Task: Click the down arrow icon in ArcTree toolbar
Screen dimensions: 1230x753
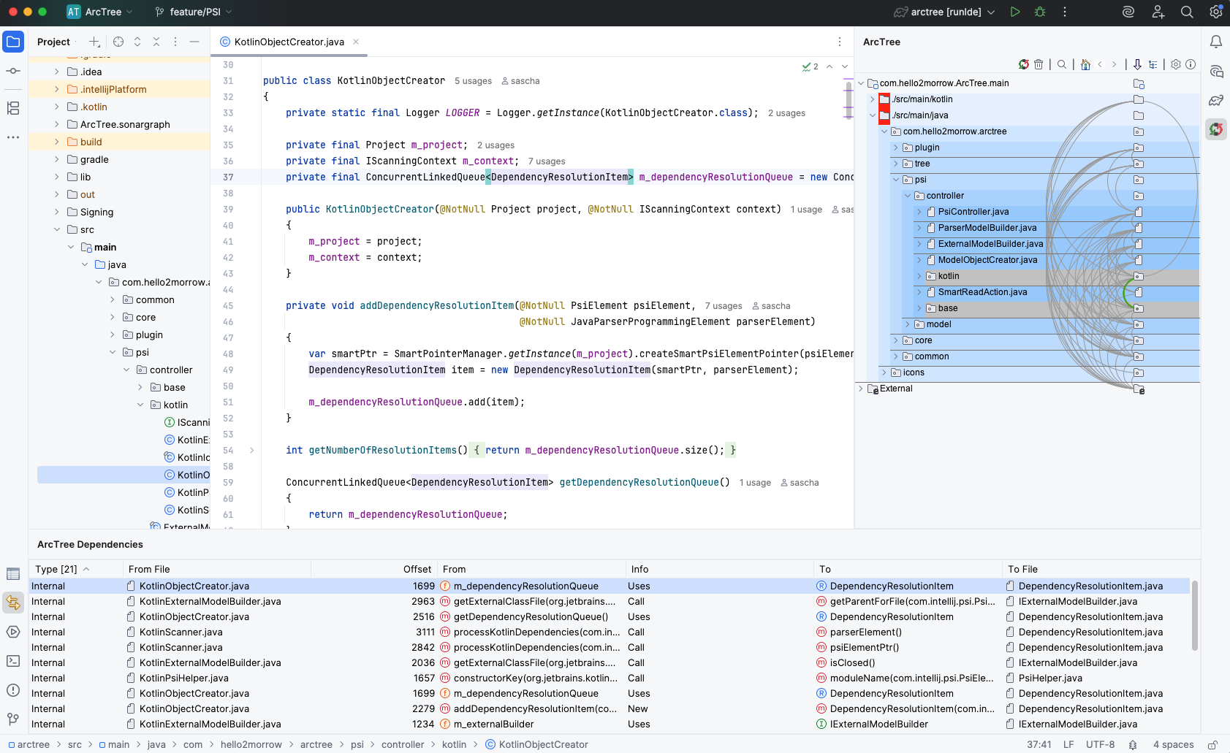Action: point(1137,64)
